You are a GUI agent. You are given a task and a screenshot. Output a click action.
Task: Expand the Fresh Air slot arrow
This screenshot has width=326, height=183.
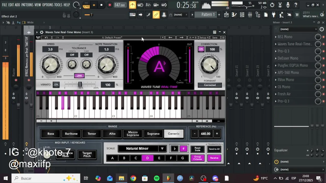click(276, 94)
